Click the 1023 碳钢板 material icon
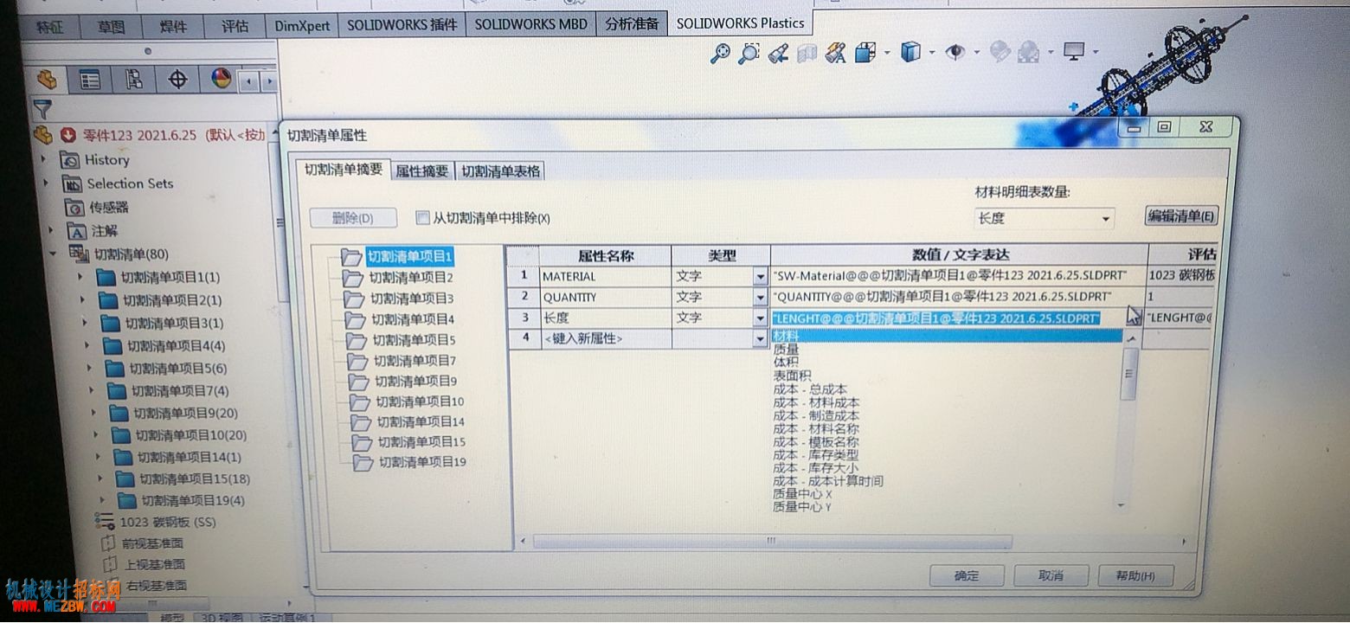The height and width of the screenshot is (623, 1350). [x=105, y=521]
